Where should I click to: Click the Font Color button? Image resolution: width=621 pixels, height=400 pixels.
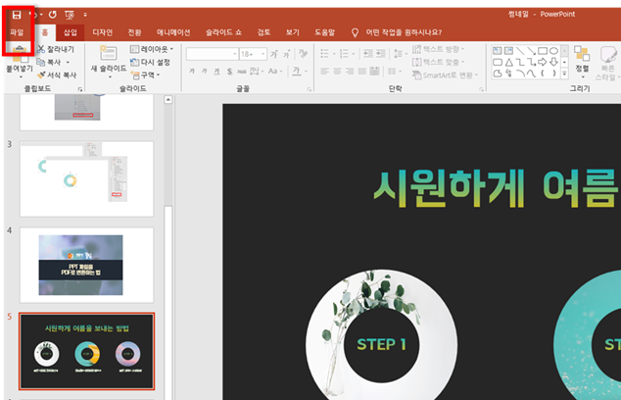click(x=296, y=72)
